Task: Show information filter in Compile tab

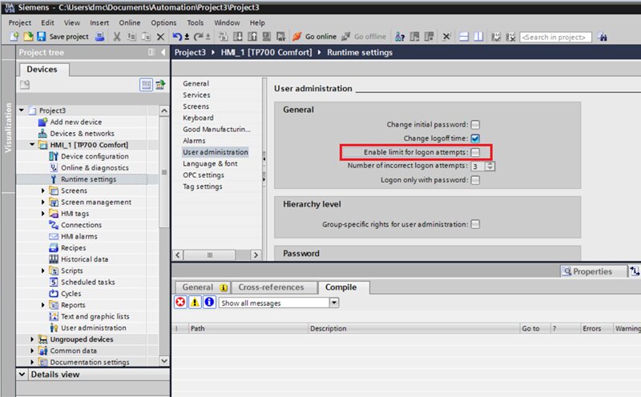Action: (x=209, y=303)
